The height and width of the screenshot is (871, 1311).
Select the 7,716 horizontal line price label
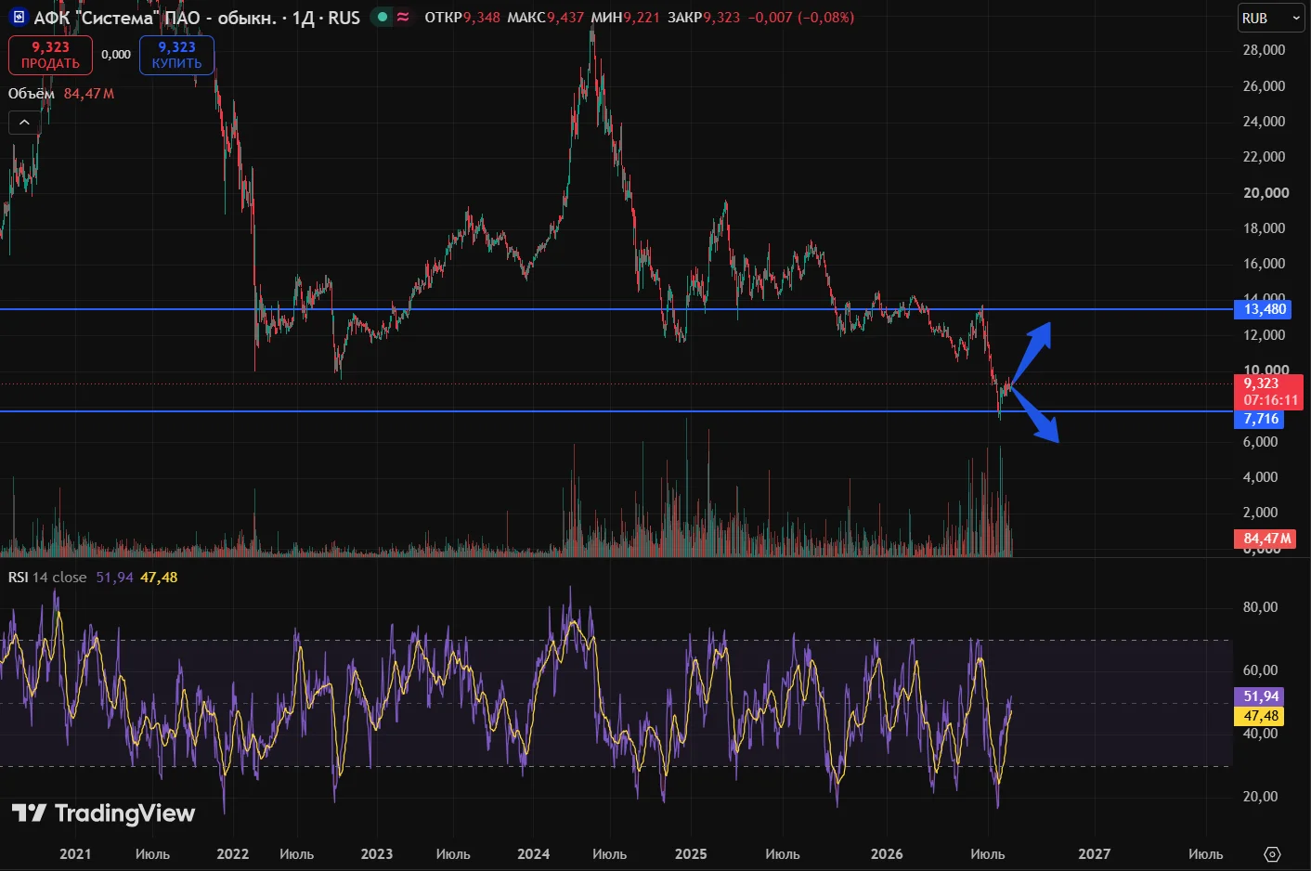coord(1261,419)
